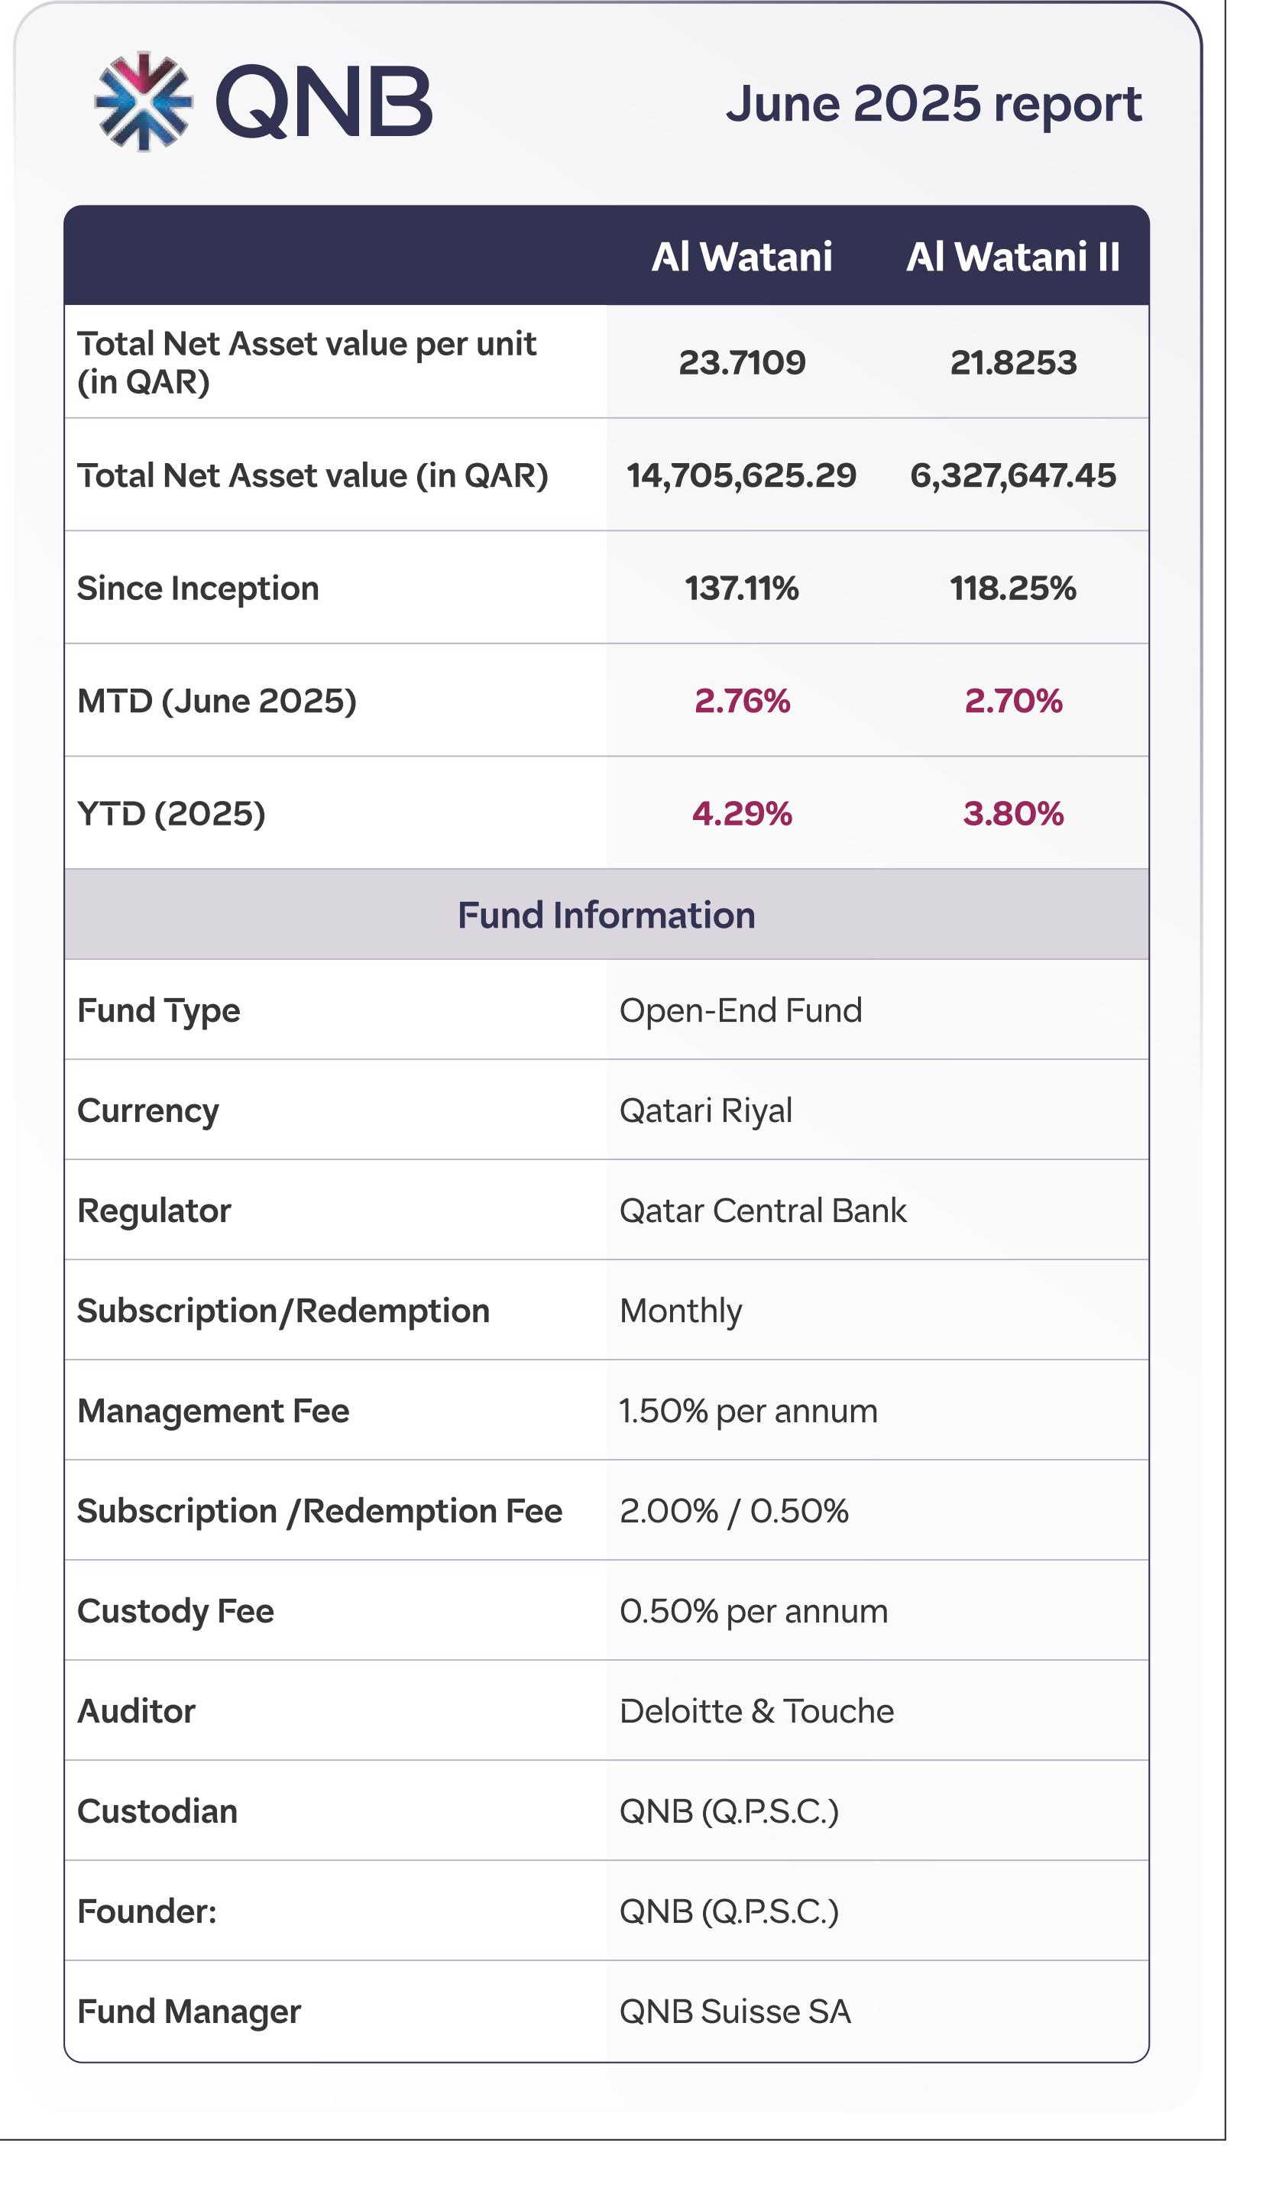This screenshot has height=2185, width=1279.
Task: Click the QNB wordmark text
Action: point(323,102)
